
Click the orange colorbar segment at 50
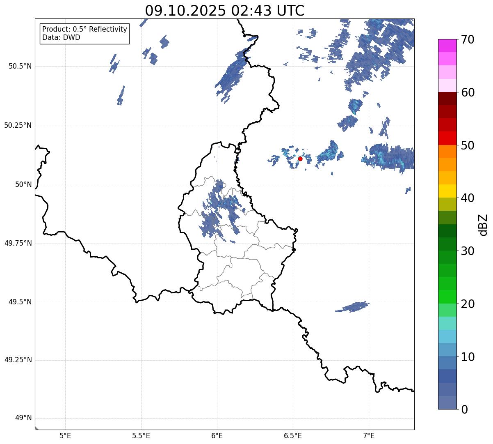coord(447,152)
